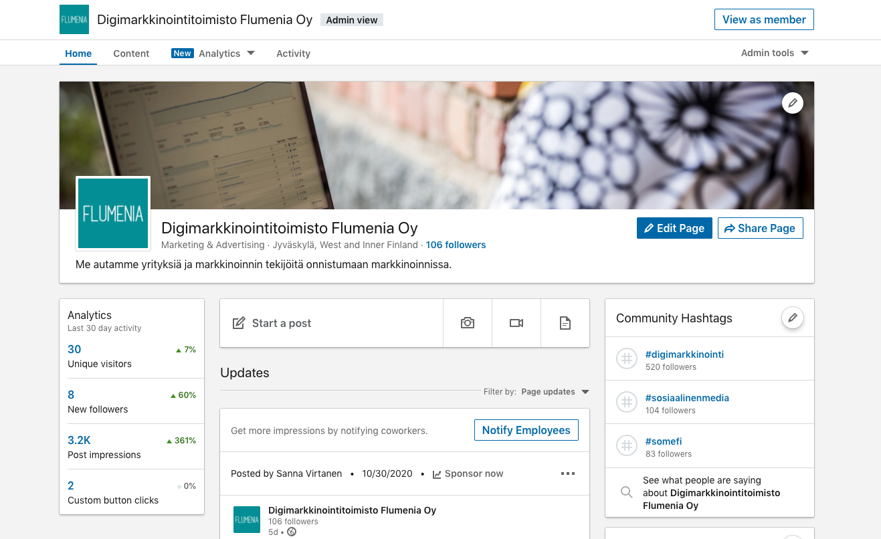Image resolution: width=881 pixels, height=539 pixels.
Task: Open the three-dot menu on the post
Action: tap(568, 473)
